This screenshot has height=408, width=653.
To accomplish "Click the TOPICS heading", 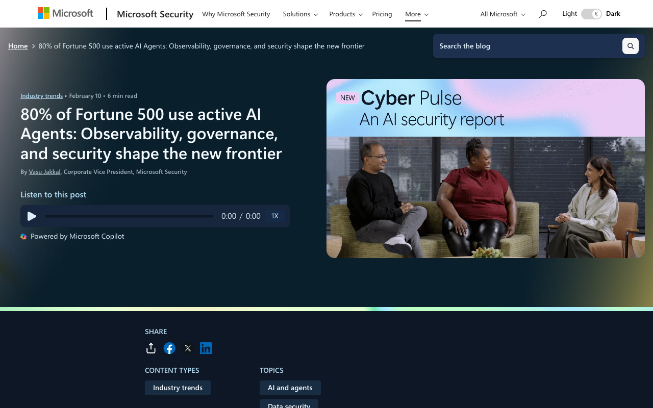I will click(271, 370).
